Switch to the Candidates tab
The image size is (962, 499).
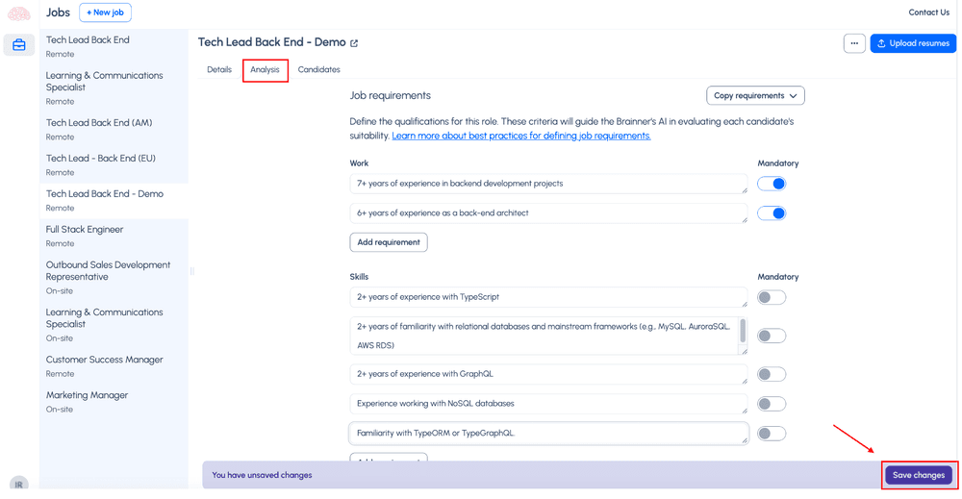[x=318, y=70]
